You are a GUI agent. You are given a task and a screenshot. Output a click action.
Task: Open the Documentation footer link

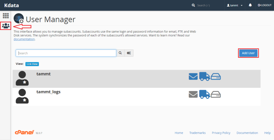pos(247,133)
